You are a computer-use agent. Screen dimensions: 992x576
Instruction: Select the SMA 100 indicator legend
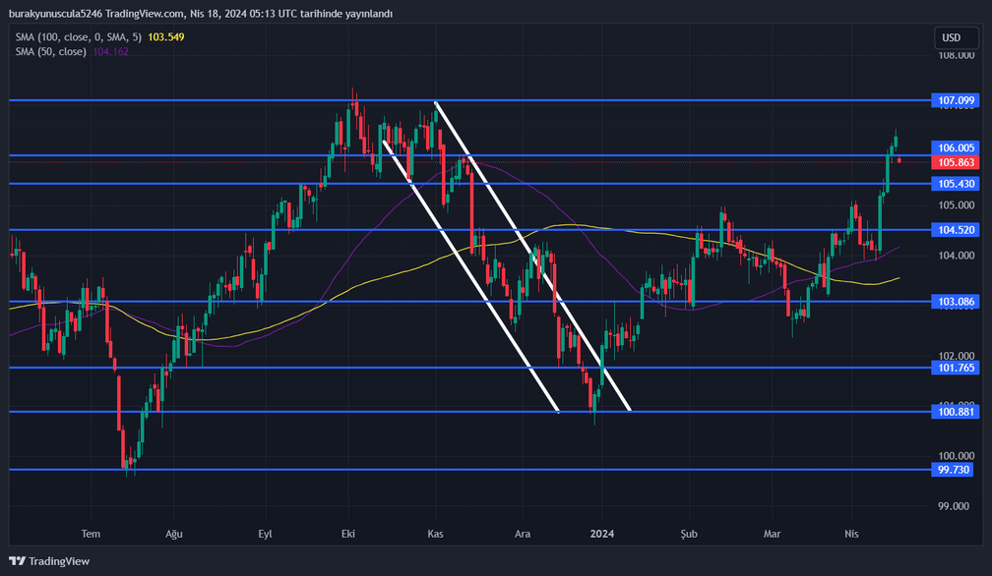[79, 36]
